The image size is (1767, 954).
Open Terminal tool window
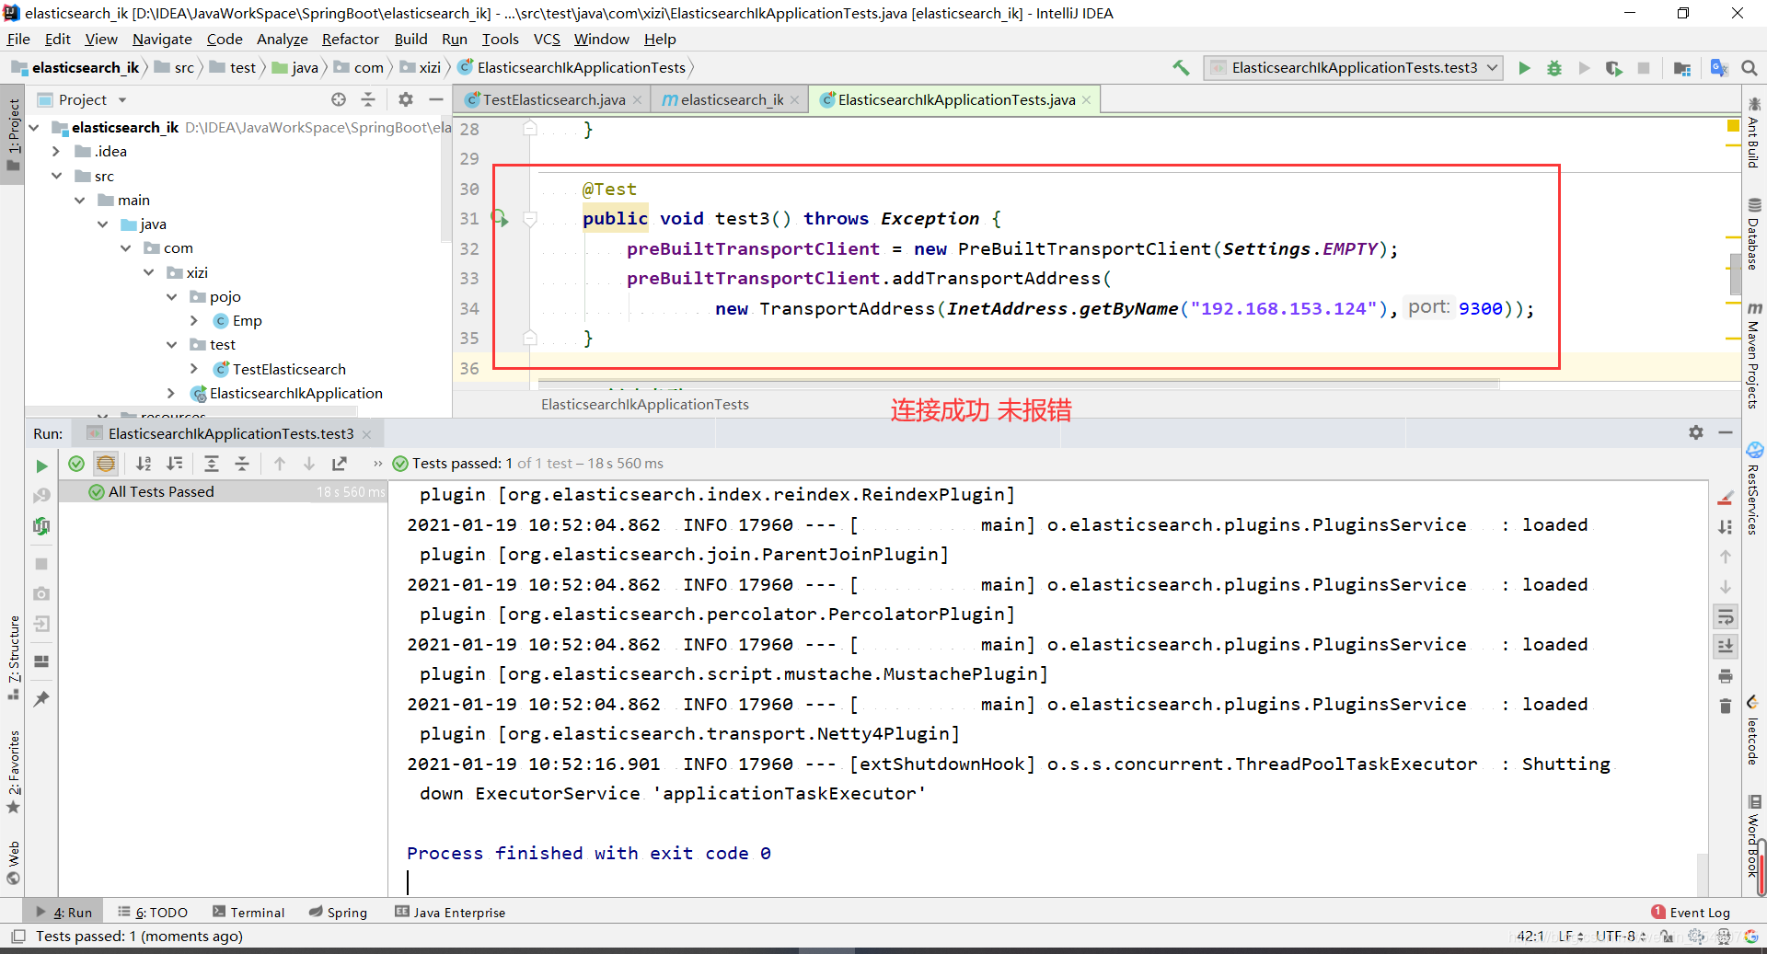coord(248,912)
